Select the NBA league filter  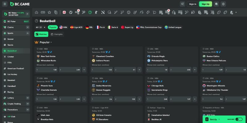tap(63, 27)
